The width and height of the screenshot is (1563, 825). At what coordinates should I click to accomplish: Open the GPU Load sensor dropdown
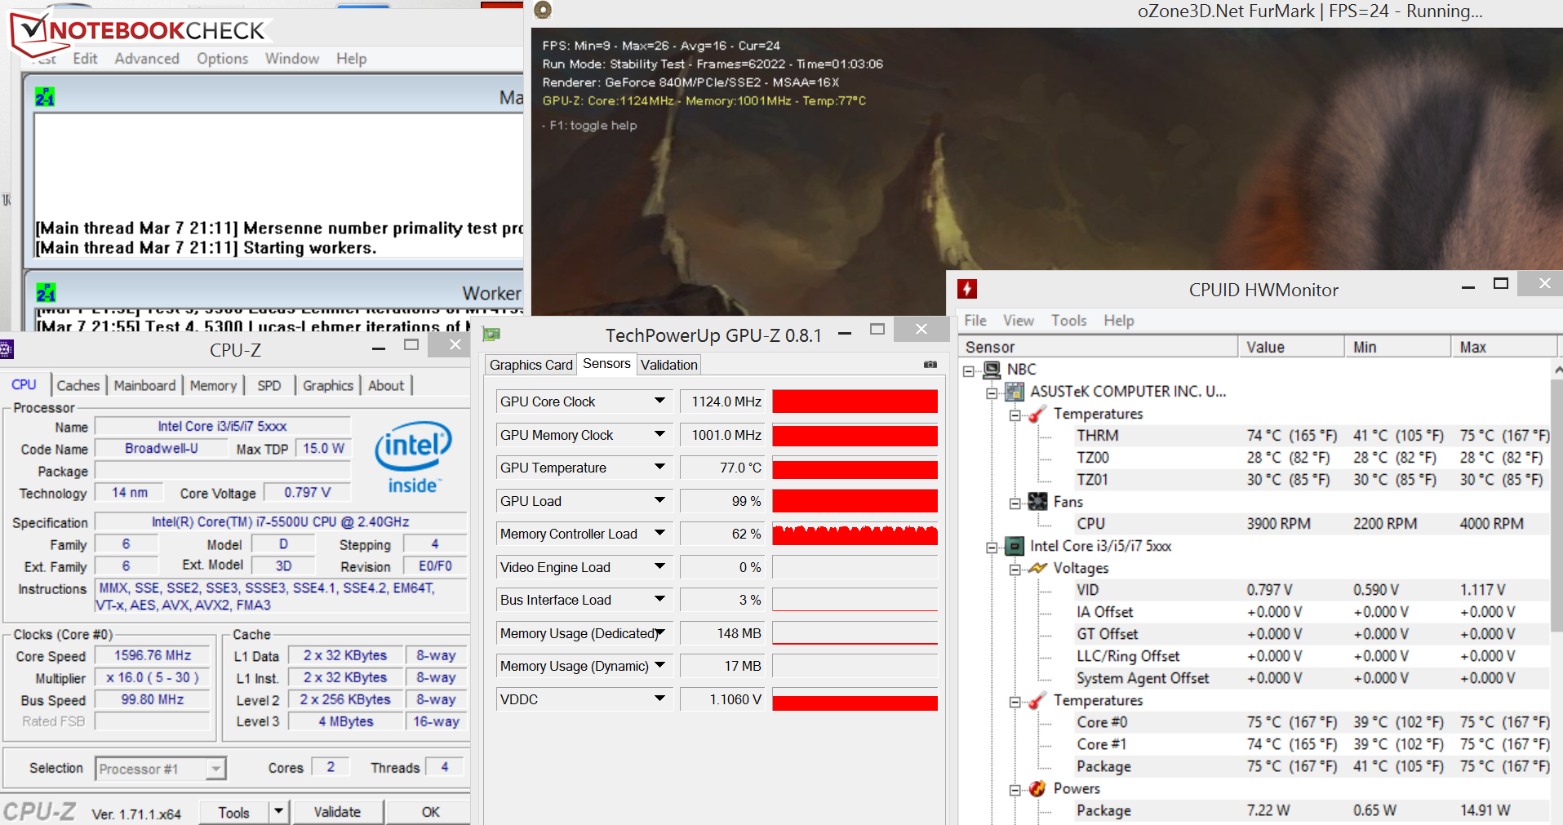click(x=659, y=500)
